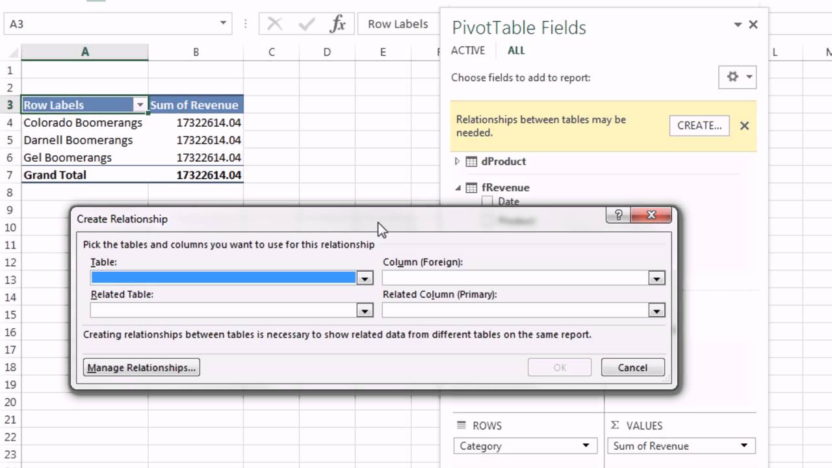Select the revenue value in cell B6
Viewport: 832px width, 468px height.
(x=196, y=157)
